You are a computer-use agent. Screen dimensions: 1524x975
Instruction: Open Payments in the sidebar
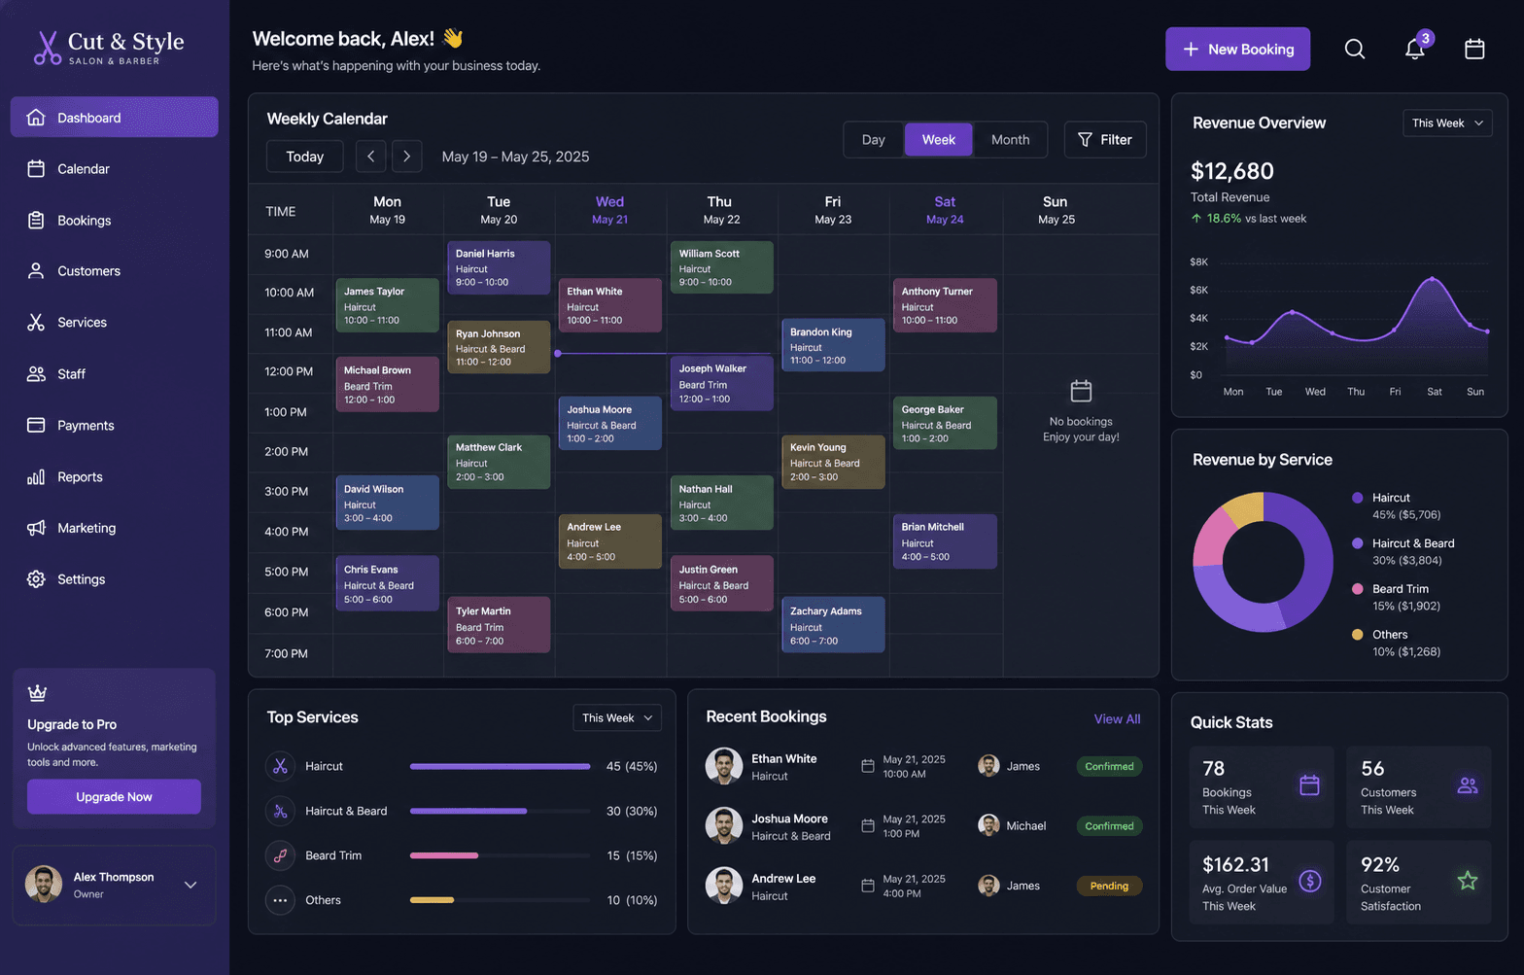(x=114, y=425)
